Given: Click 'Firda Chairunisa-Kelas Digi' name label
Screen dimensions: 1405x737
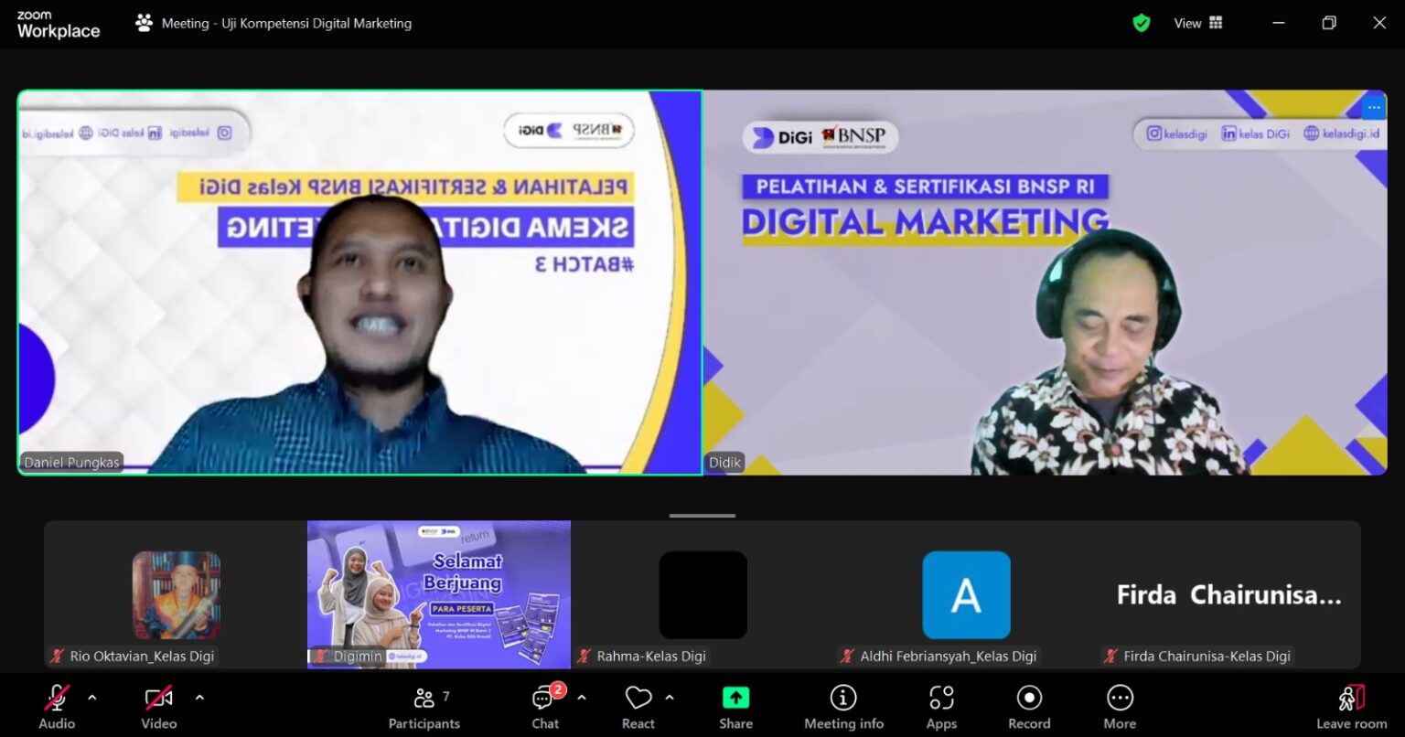Looking at the screenshot, I should [x=1207, y=656].
